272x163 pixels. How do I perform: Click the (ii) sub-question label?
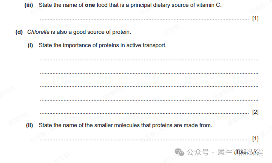30,125
